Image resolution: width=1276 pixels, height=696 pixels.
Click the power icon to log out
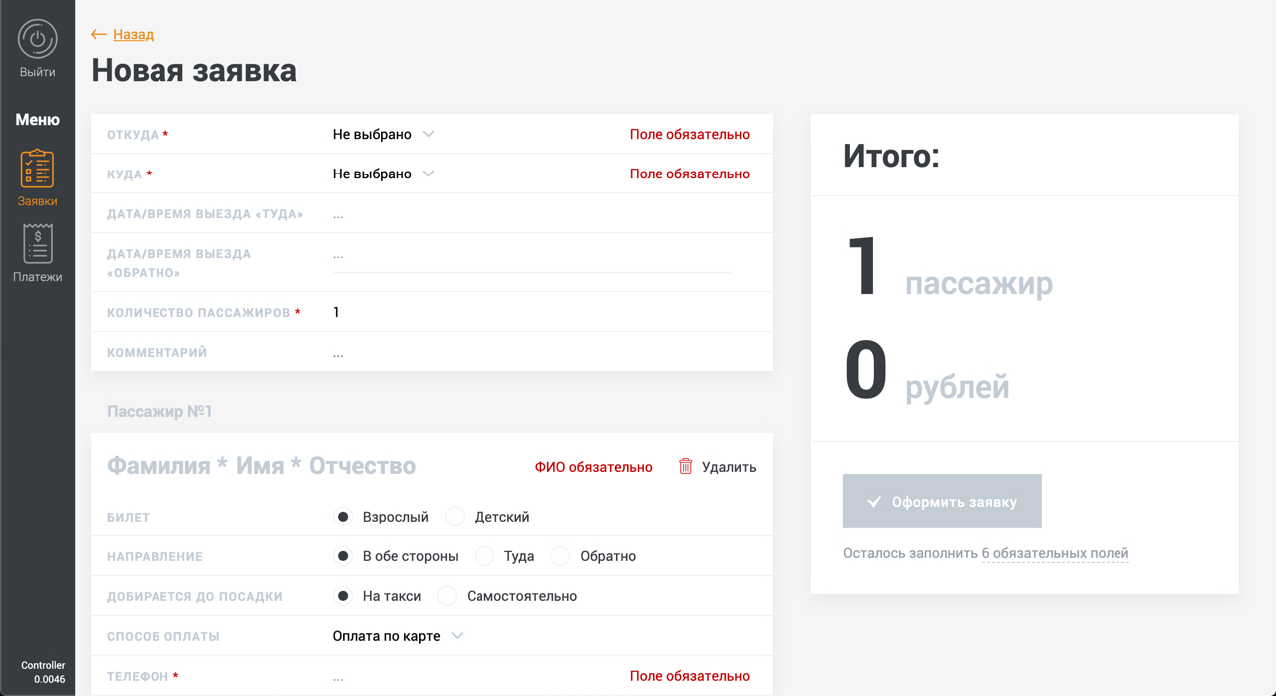click(37, 40)
